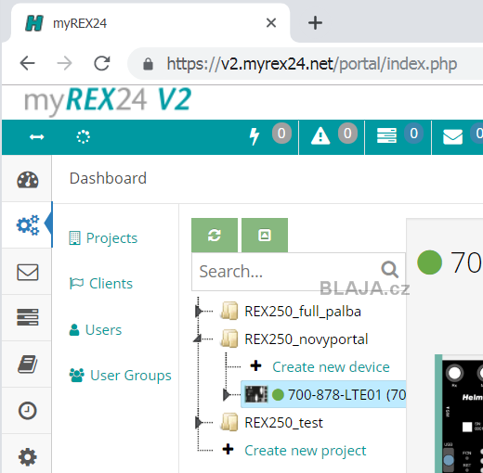Image resolution: width=483 pixels, height=473 pixels.
Task: Open mail envelope counter in top bar
Action: (x=463, y=135)
